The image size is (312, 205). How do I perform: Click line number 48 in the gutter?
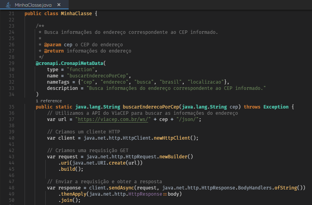pyautogui.click(x=12, y=188)
